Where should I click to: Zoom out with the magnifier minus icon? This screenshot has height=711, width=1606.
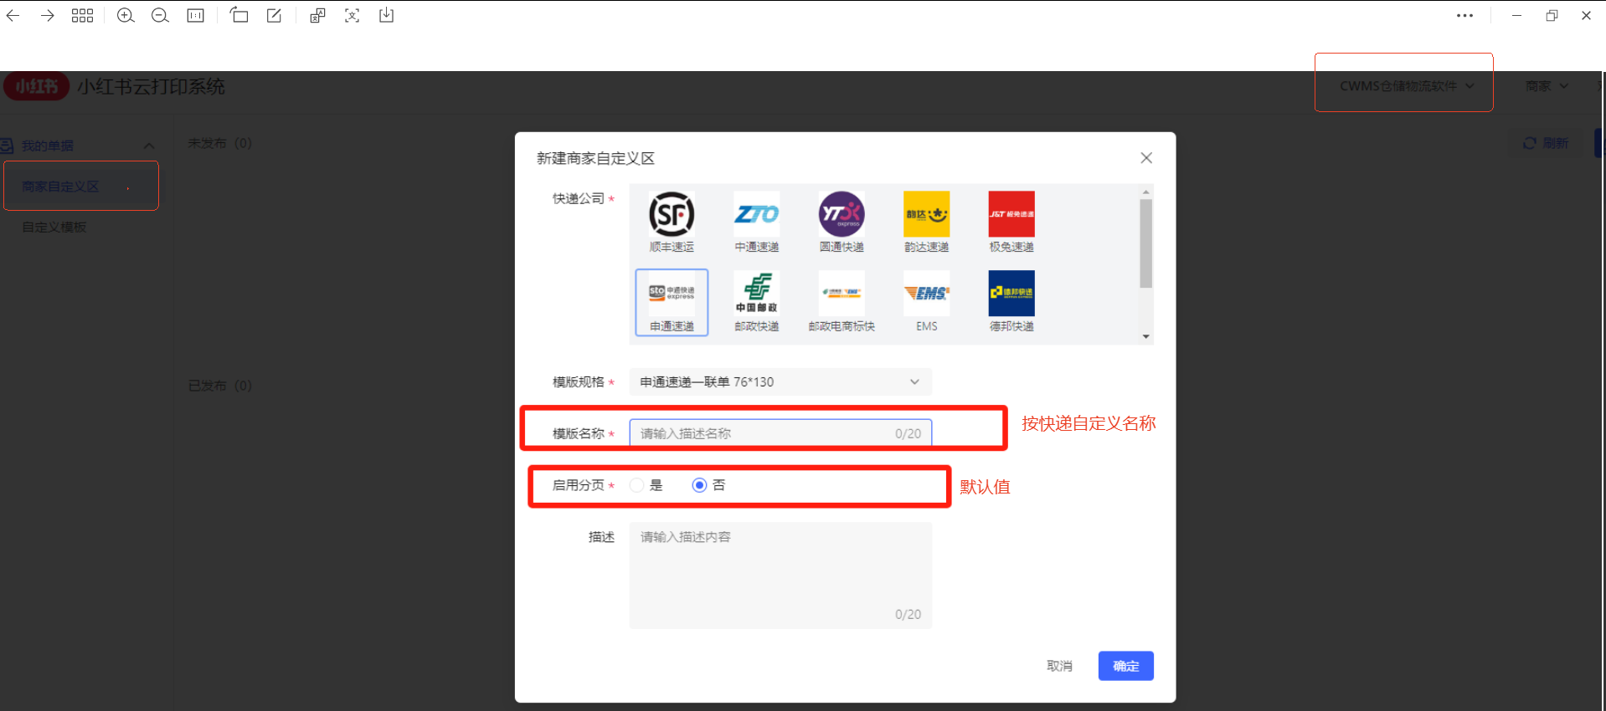tap(160, 15)
